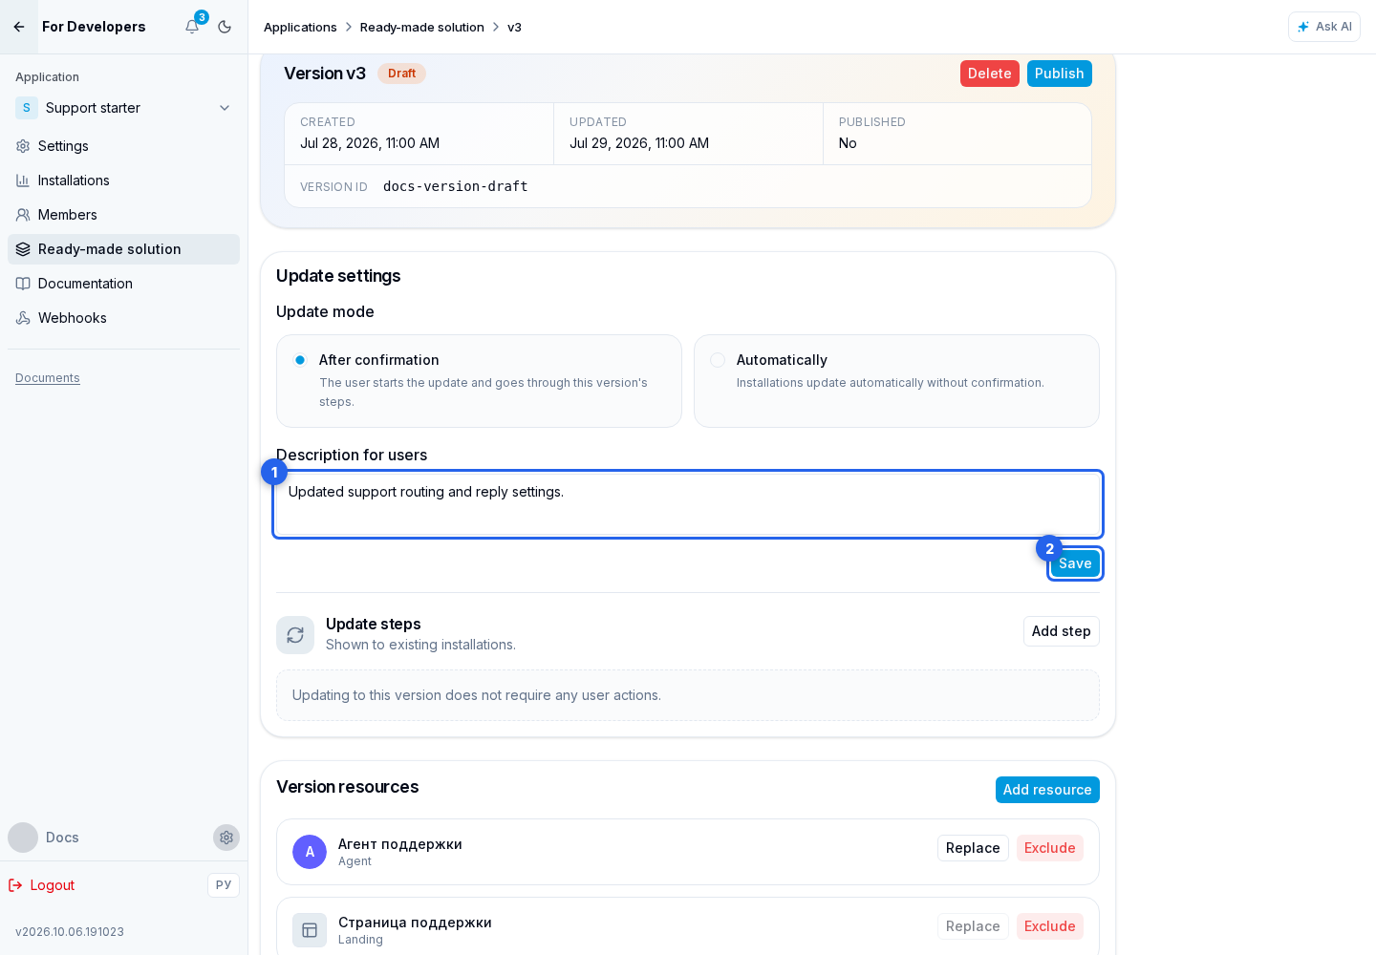This screenshot has width=1376, height=955.
Task: Select the After confirmation update mode
Action: [479, 381]
